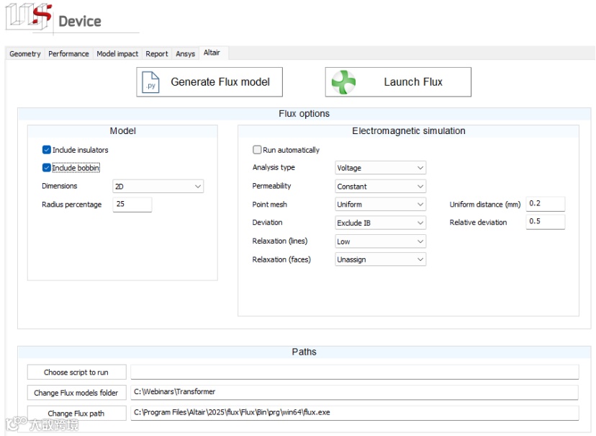Uncheck the Include bobbin checkbox
The width and height of the screenshot is (596, 436).
(x=47, y=168)
